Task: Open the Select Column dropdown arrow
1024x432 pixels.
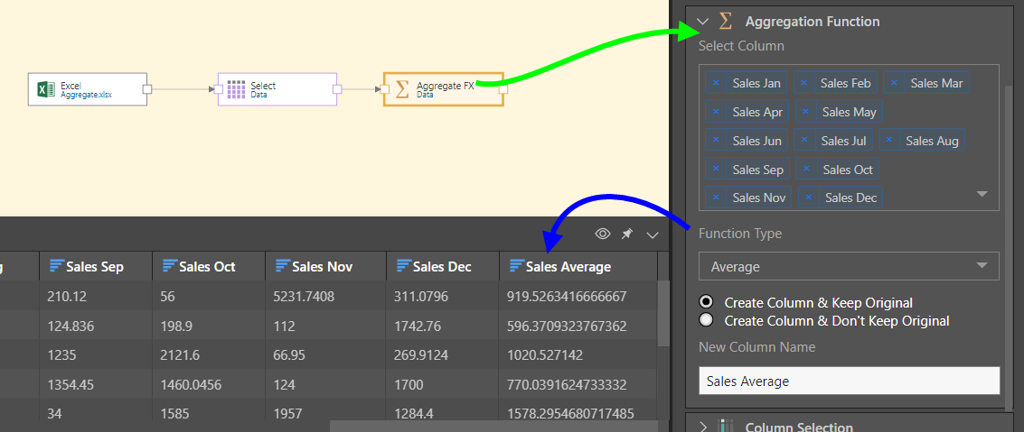Action: point(982,194)
